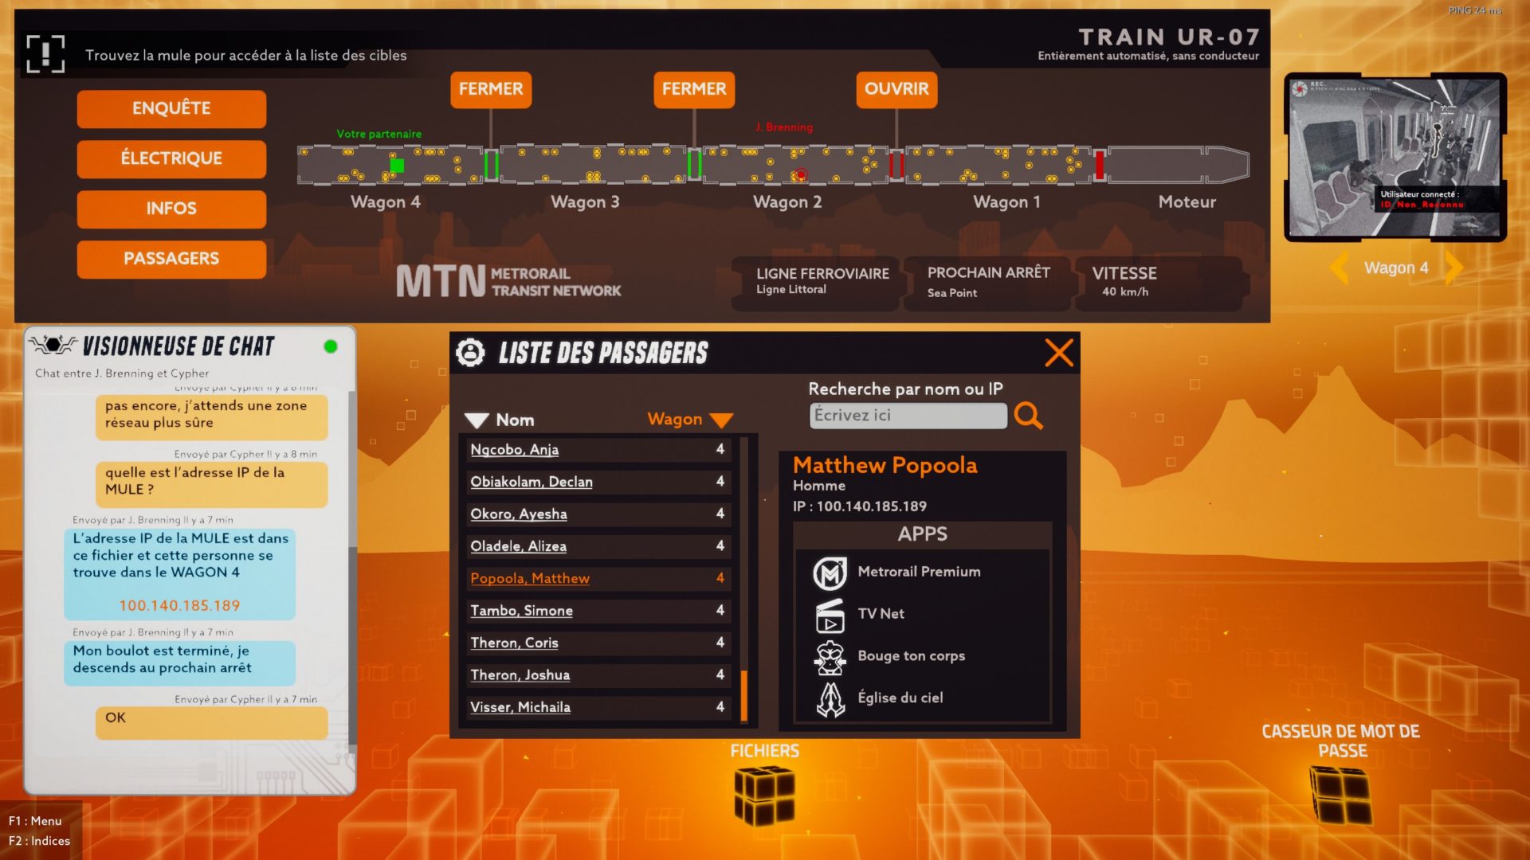Viewport: 1530px width, 860px height.
Task: Click the Bouge ton corps app icon
Action: 830,655
